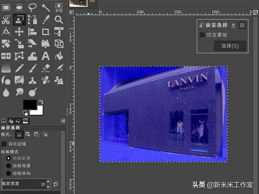Select the Ink tool
This screenshot has width=259, height=194.
(6, 80)
